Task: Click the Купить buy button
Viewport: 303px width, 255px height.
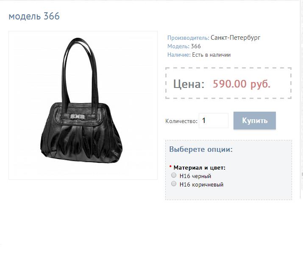Action: pos(255,121)
